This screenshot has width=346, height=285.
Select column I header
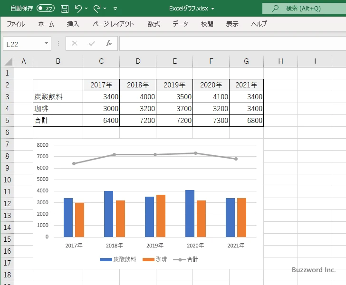(315, 61)
